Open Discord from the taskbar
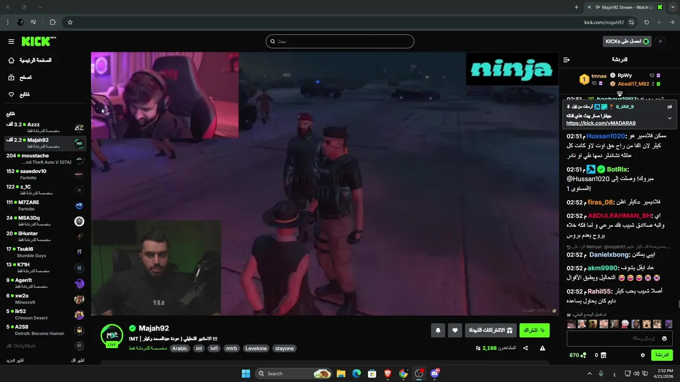 click(435, 374)
